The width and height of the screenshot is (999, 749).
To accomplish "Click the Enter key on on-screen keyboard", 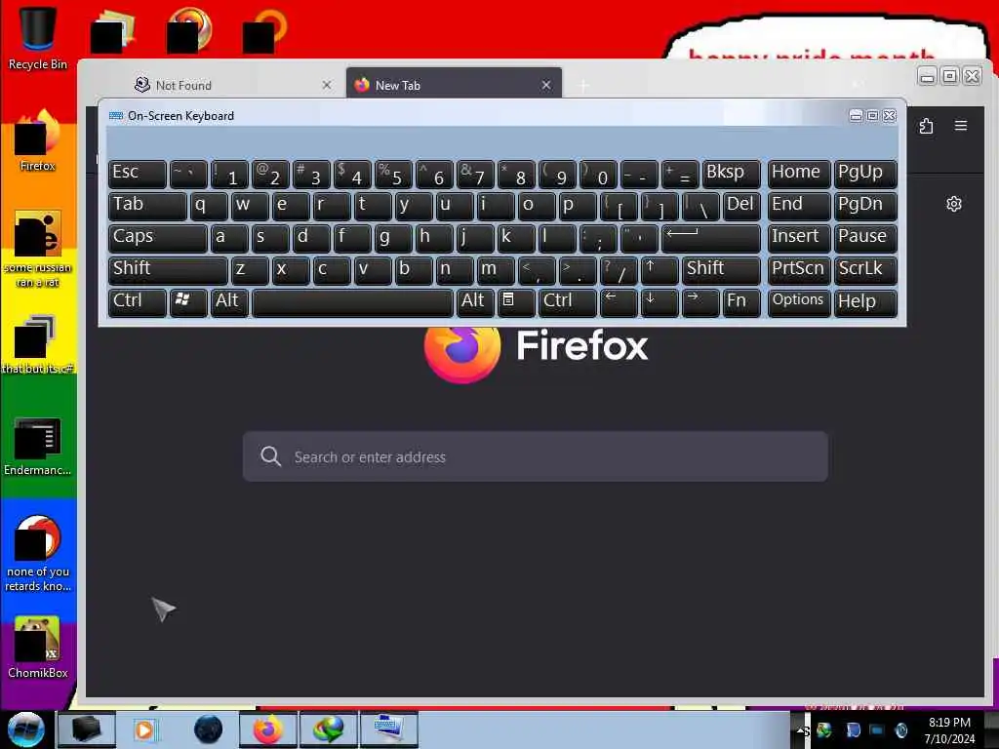I will pos(711,238).
